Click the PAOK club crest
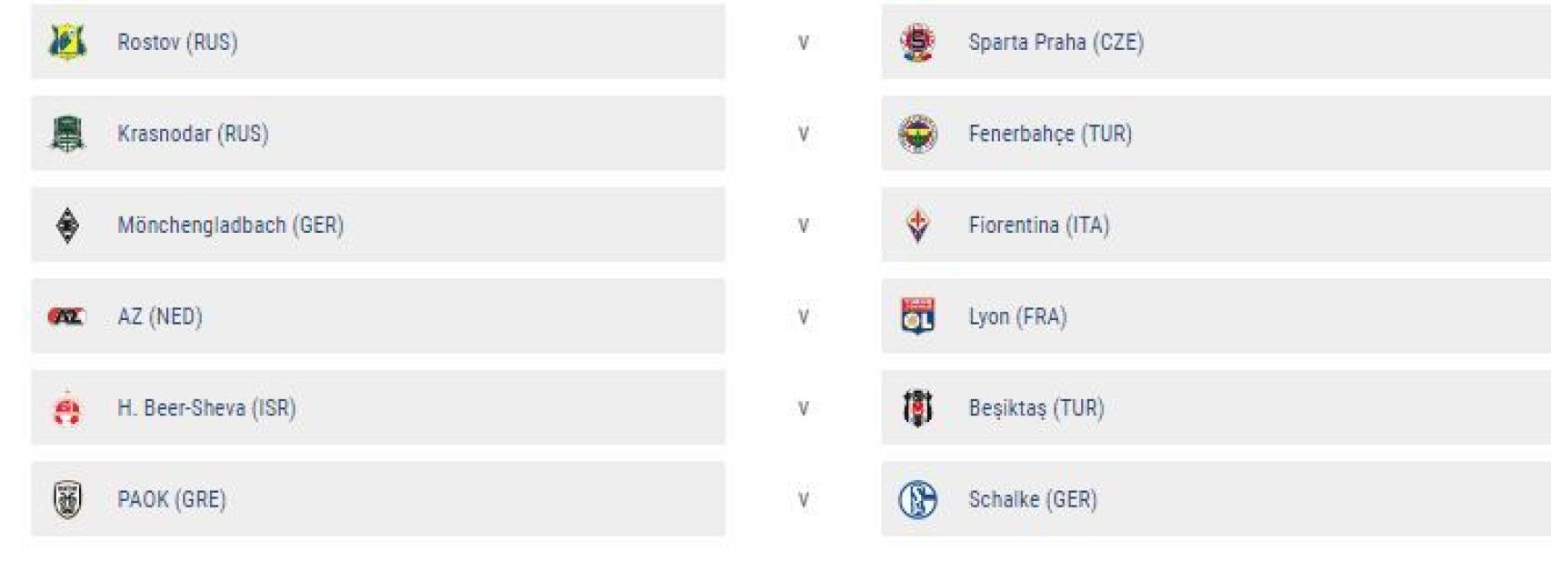The height and width of the screenshot is (582, 1551). [67, 499]
